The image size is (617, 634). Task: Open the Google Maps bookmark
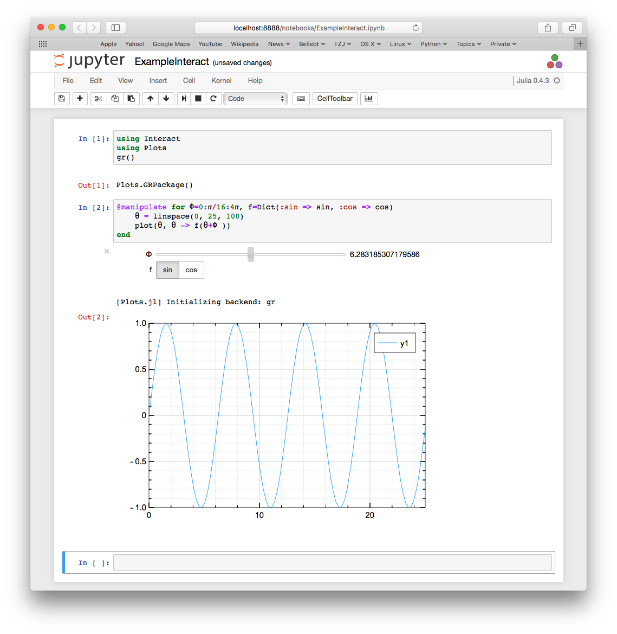click(x=171, y=44)
